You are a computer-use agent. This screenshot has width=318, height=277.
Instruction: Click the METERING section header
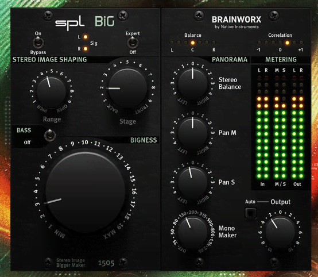tap(281, 60)
